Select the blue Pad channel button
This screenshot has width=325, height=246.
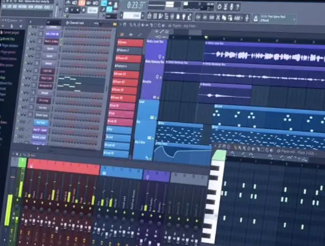pyautogui.click(x=41, y=123)
